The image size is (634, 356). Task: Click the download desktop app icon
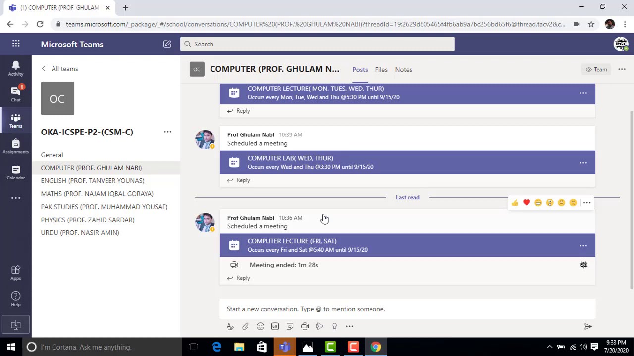pos(16,325)
